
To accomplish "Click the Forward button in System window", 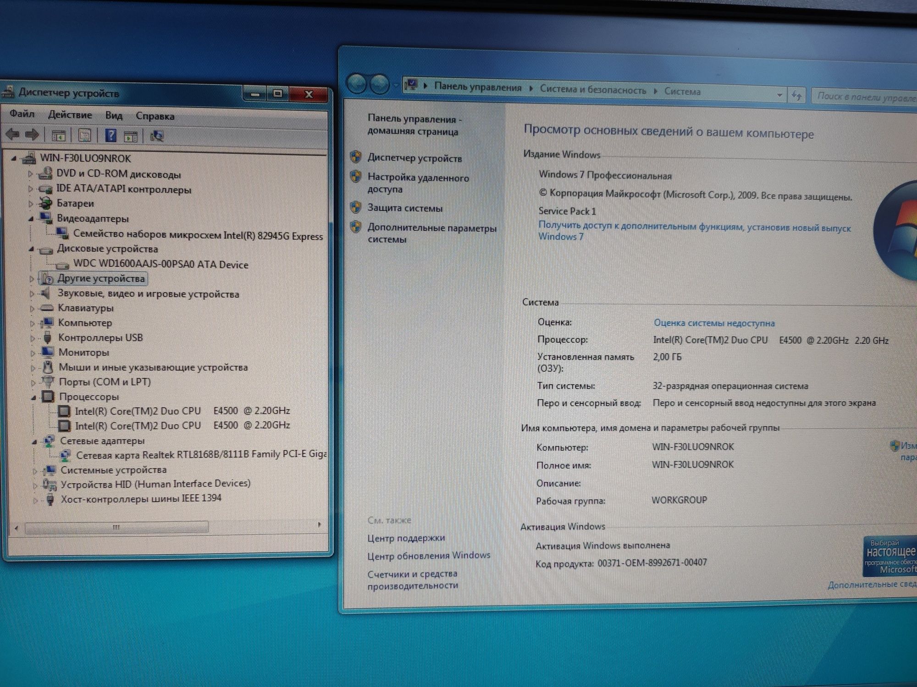I will pyautogui.click(x=379, y=84).
